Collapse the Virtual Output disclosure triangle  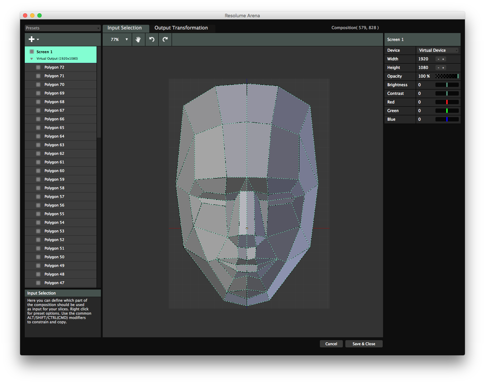[32, 59]
